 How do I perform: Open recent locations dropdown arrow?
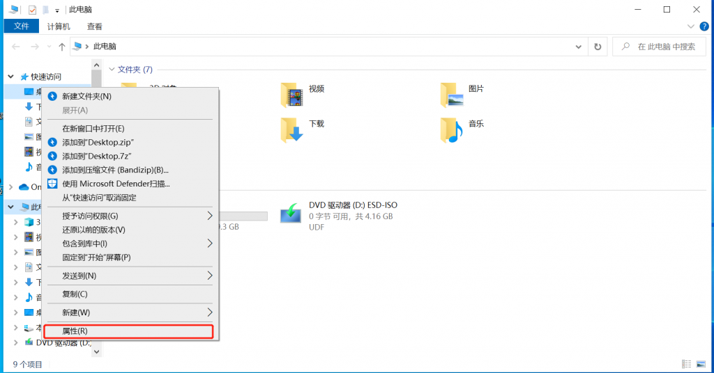pos(50,47)
